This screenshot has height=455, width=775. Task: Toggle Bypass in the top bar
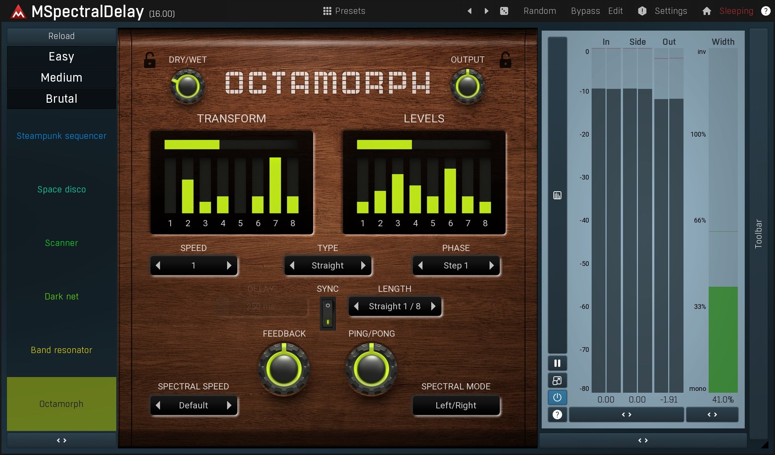(x=585, y=11)
